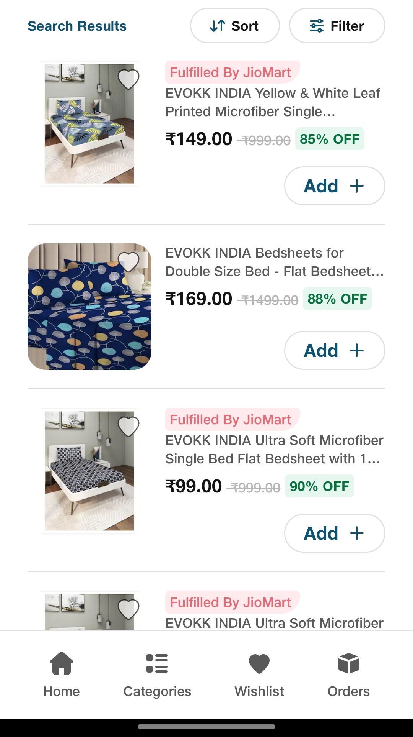Screen dimensions: 413x737
Task: Add the ₹169.00 double bedsheet to cart
Action: point(335,350)
